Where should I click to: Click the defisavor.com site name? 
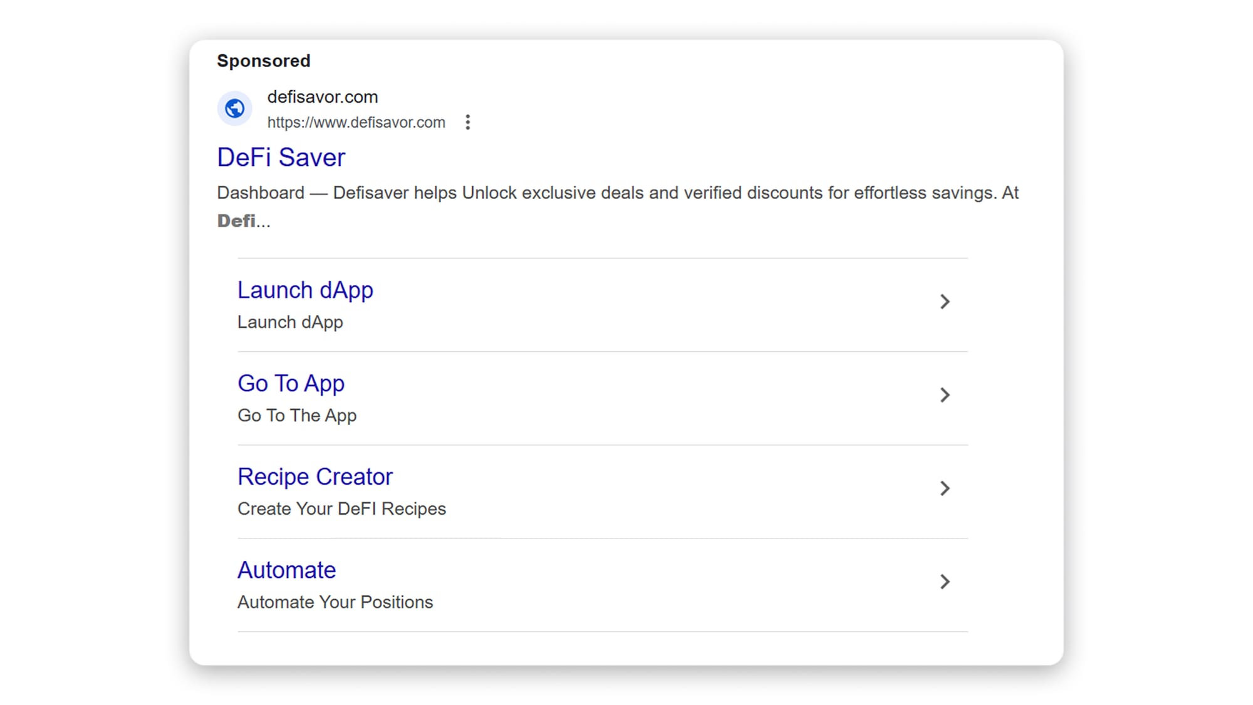click(322, 97)
